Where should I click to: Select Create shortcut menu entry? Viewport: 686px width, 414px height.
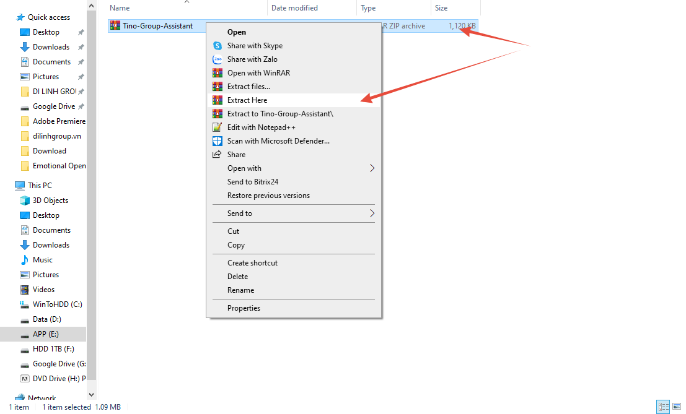coord(294,263)
